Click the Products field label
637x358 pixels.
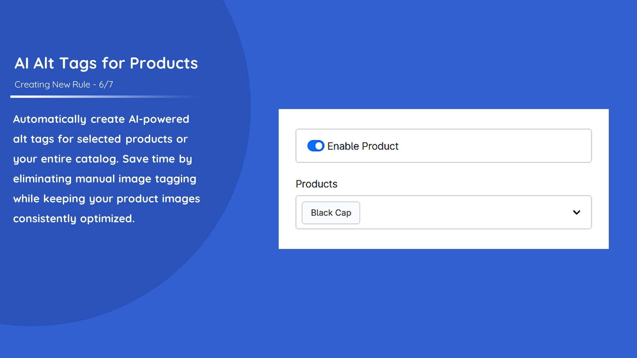tap(317, 184)
